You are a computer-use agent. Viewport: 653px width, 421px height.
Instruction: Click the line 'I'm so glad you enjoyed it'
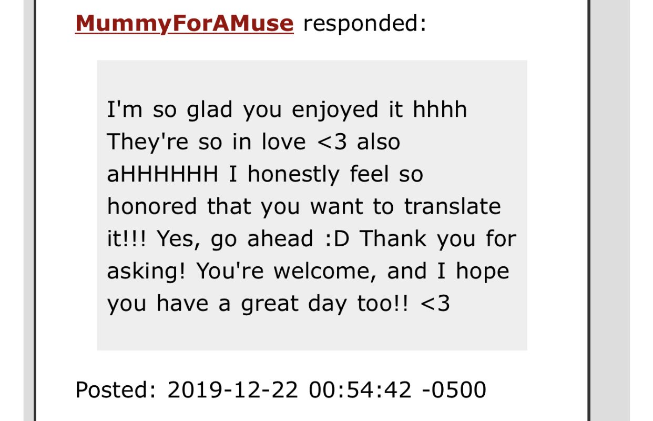[254, 110]
